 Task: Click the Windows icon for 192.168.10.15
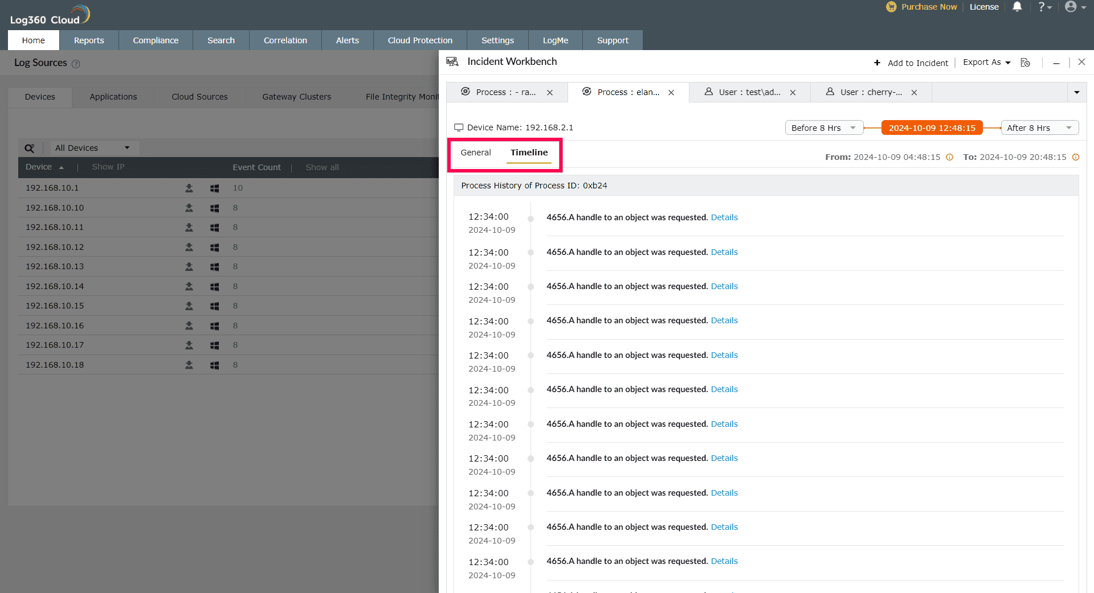click(214, 306)
